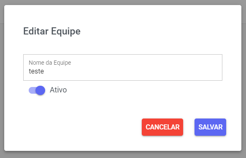Viewport: 246px width, 158px height.
Task: Click the blue Ativo switch knob
Action: coord(41,90)
